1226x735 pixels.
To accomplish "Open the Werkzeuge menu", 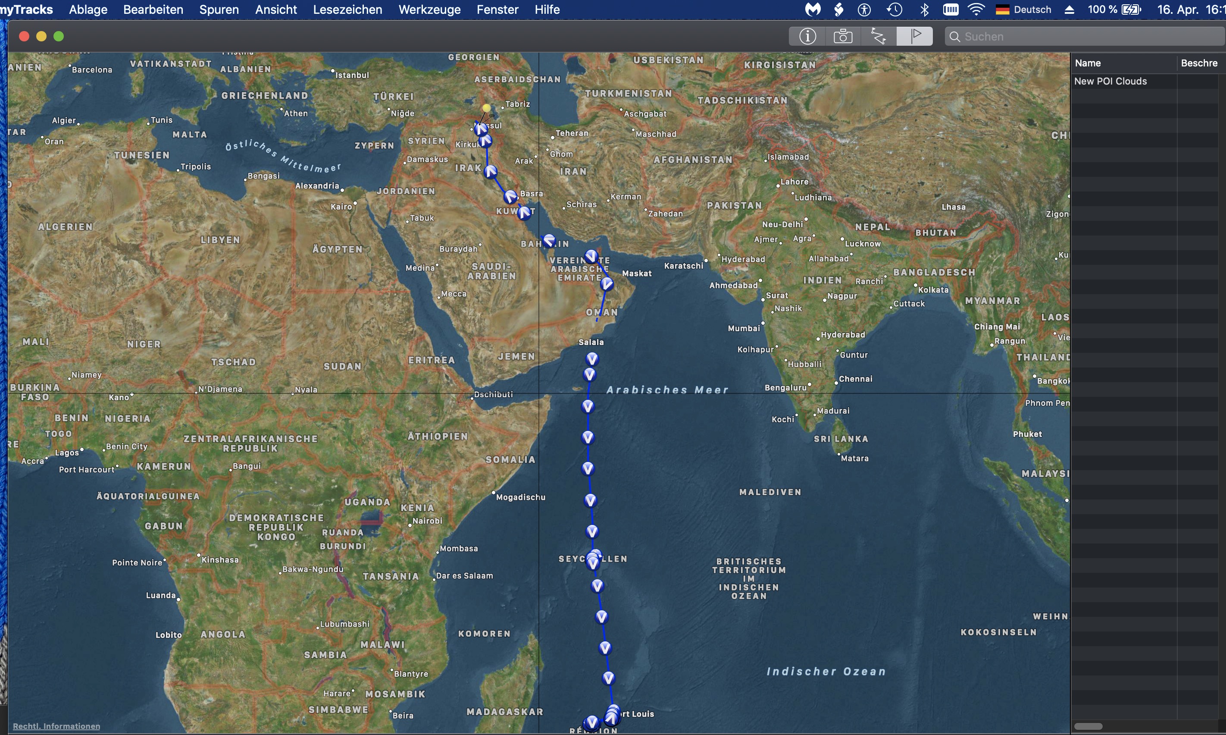I will (429, 9).
